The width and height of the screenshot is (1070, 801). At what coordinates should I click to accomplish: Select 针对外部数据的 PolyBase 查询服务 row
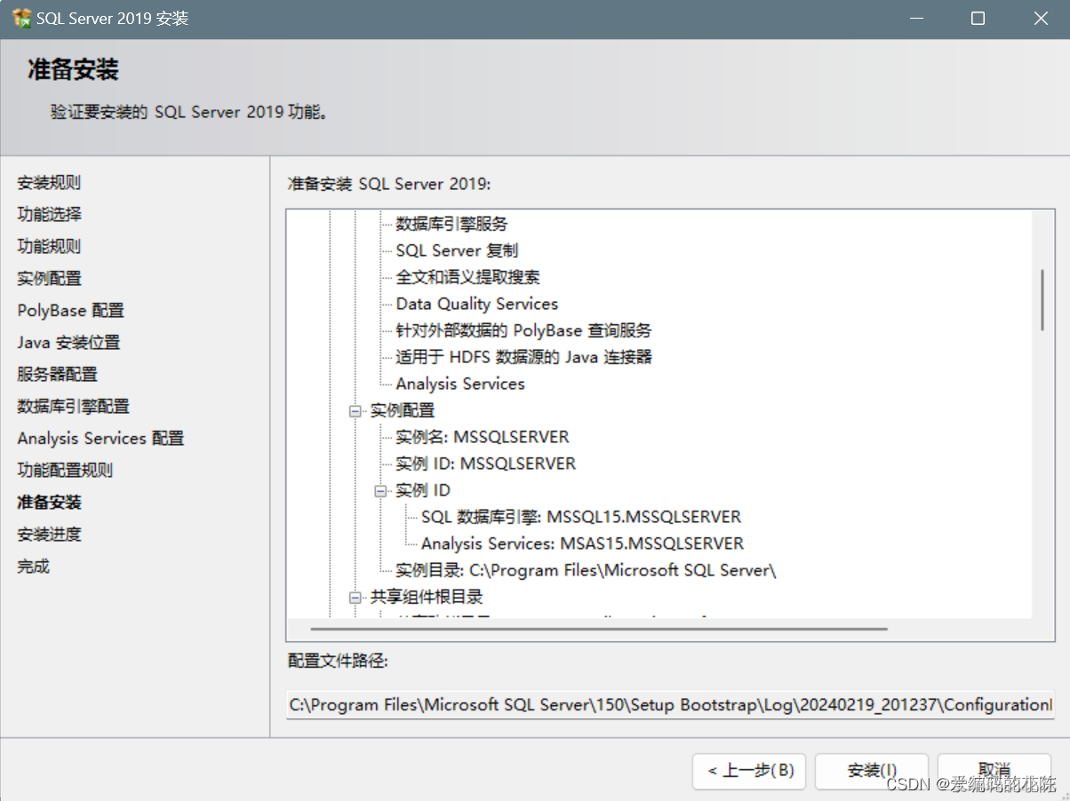click(x=523, y=330)
